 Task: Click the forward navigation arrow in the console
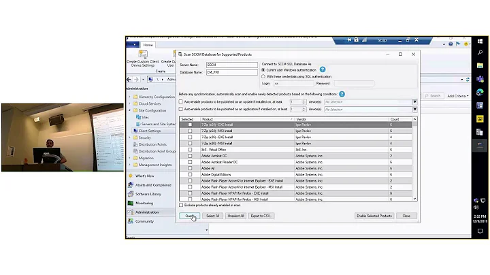coord(136,80)
